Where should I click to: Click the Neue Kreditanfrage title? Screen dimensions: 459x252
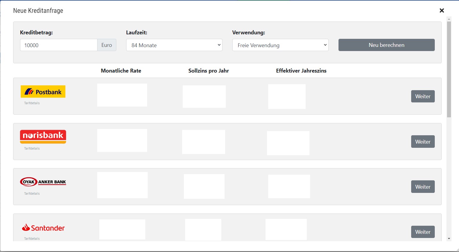click(x=38, y=10)
